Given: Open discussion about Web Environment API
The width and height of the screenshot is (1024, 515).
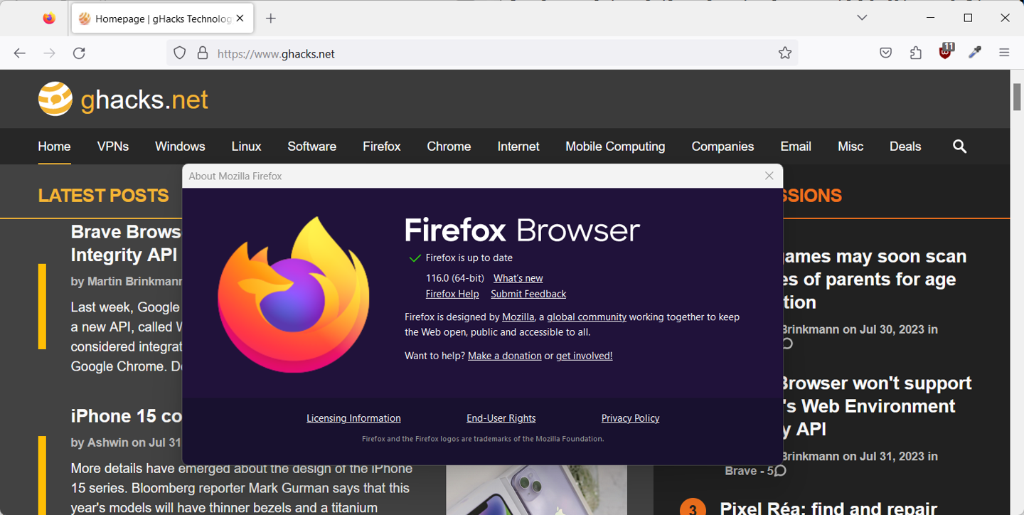Looking at the screenshot, I should (x=877, y=406).
